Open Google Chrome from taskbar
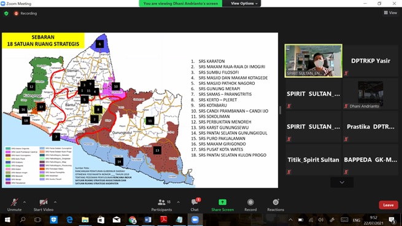402x226 pixels. 133,220
